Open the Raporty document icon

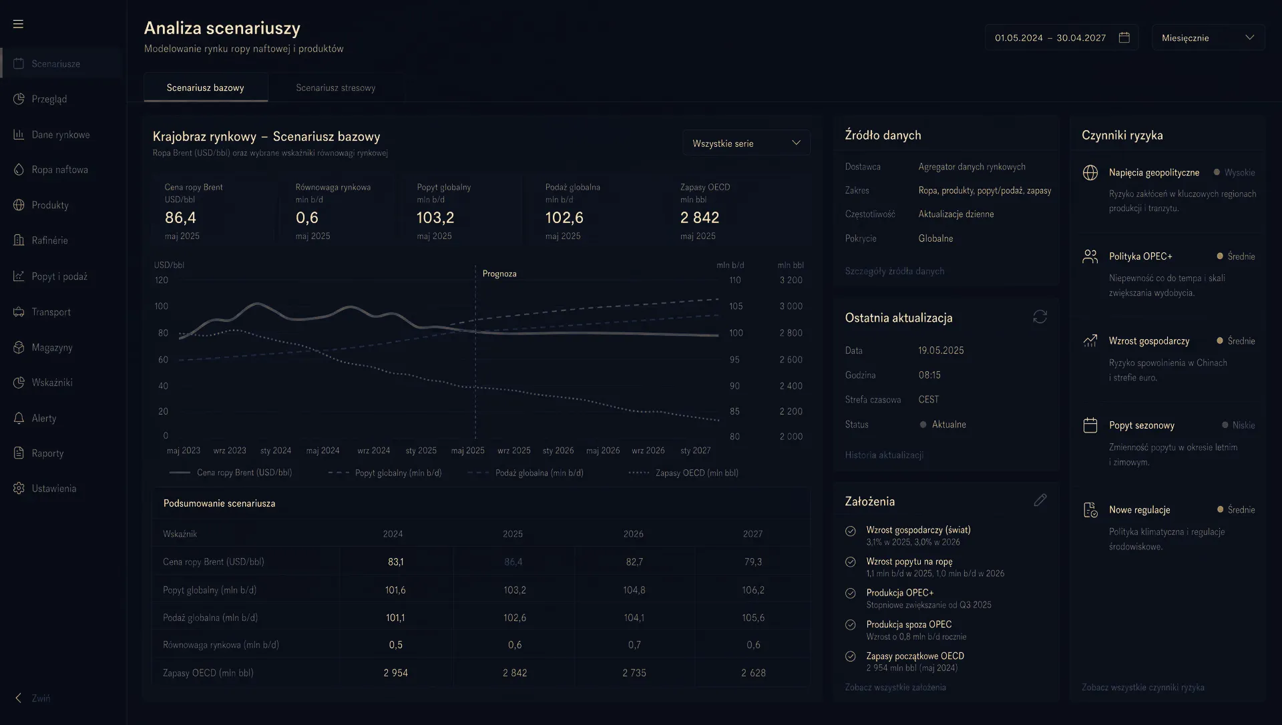pyautogui.click(x=19, y=453)
